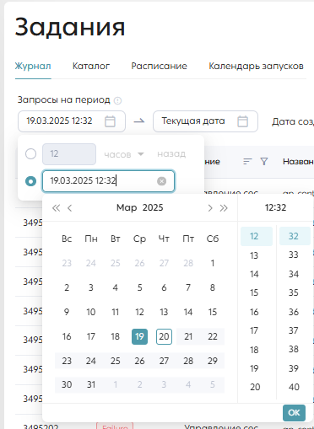Clear the 19.03.2025 12:32 date input
314x429 pixels.
point(161,181)
